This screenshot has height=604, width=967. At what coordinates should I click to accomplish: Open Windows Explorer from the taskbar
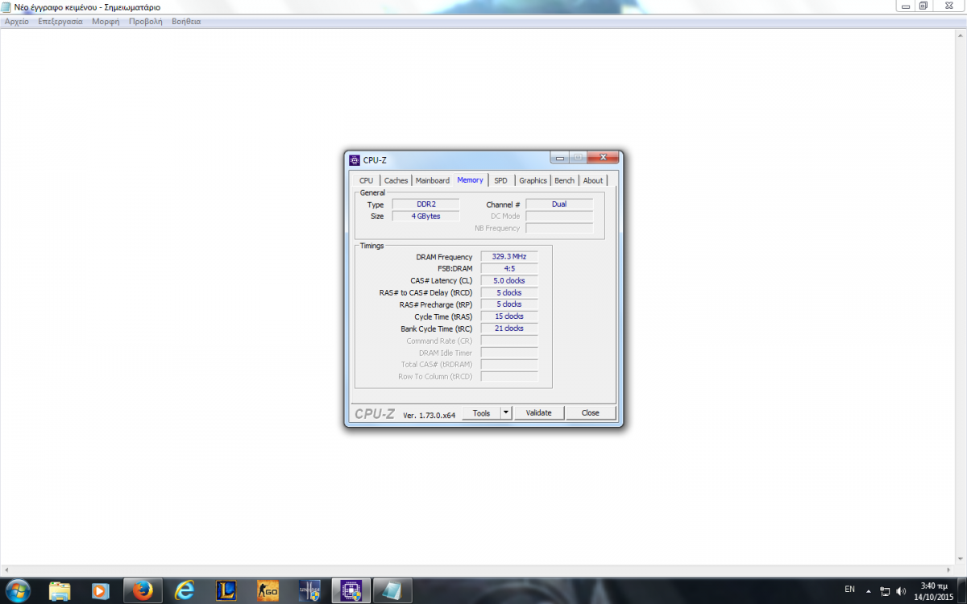pyautogui.click(x=60, y=590)
